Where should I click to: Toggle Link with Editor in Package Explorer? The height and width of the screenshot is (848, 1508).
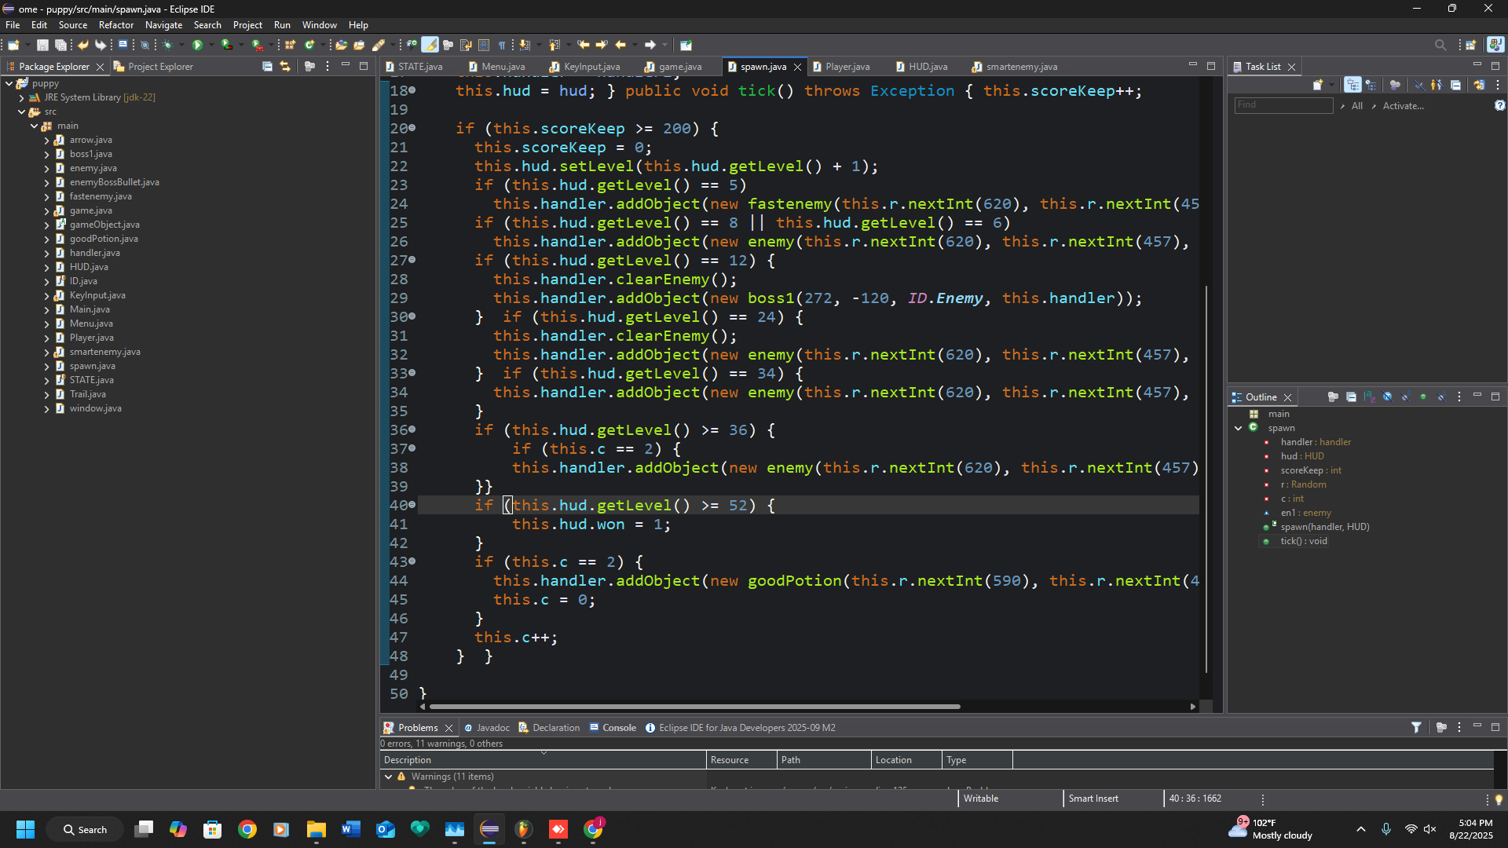click(x=285, y=67)
